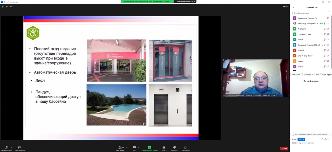
Task: Click Стать организатором button
Action: (x=327, y=75)
